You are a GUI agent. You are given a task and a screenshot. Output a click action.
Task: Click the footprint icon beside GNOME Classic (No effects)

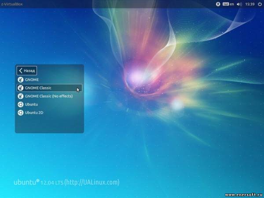click(x=21, y=96)
